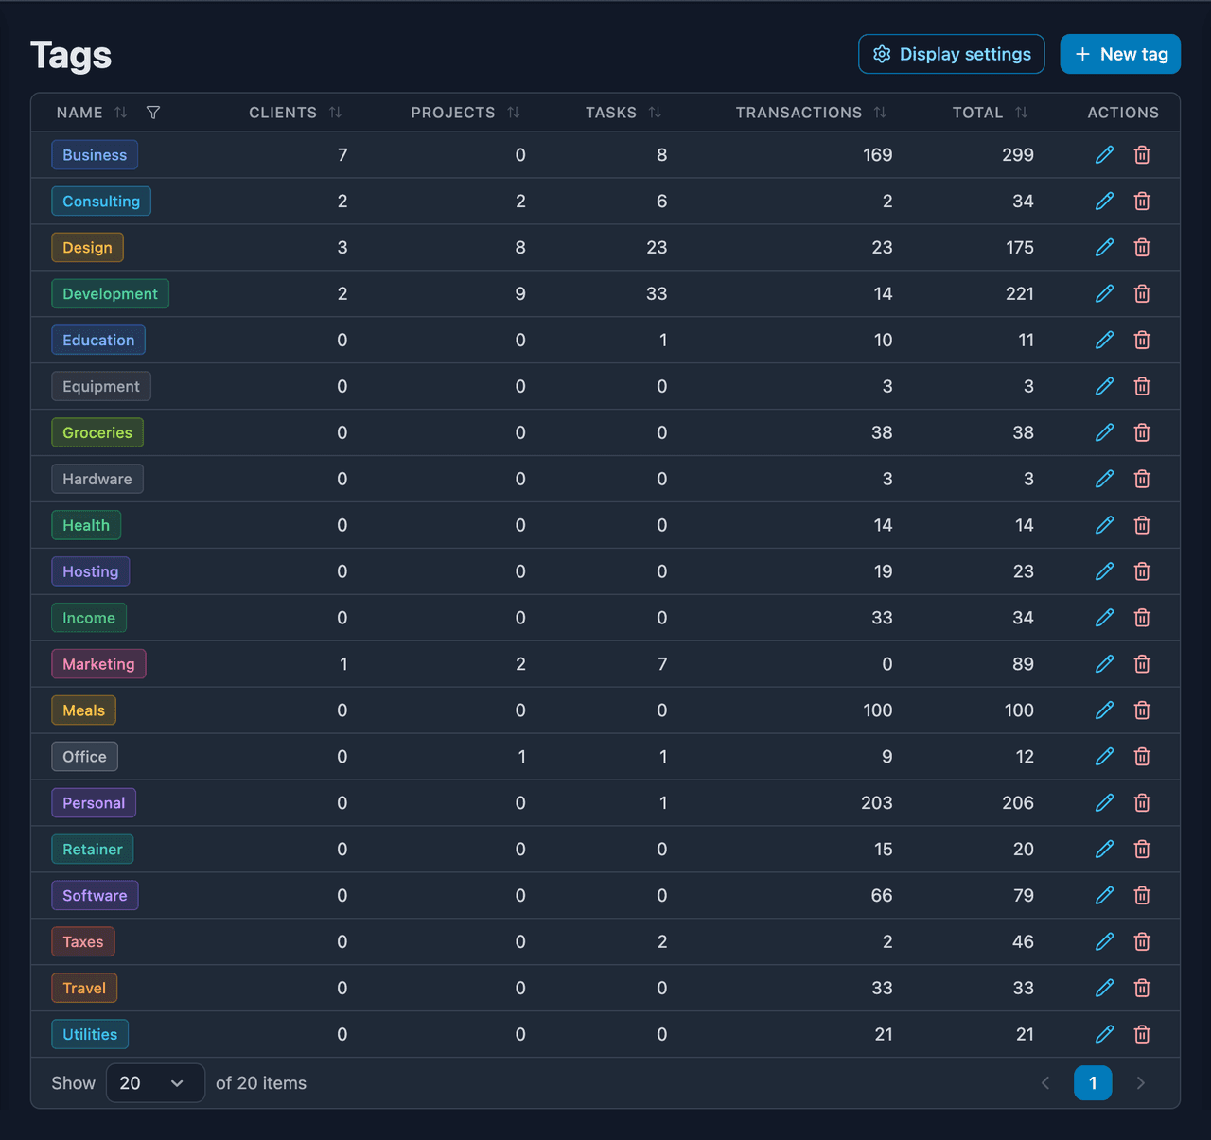Edit the Consulting tag

1104,202
